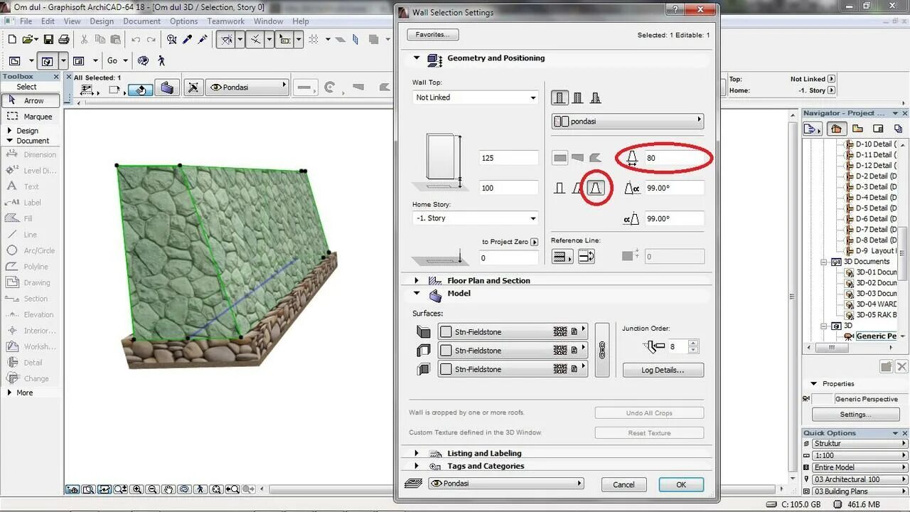Image resolution: width=910 pixels, height=512 pixels.
Task: Click the Find & Select icon
Action: coord(172,40)
